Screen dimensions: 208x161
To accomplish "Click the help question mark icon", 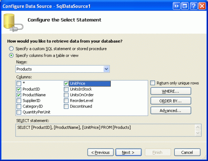I will (194, 6).
